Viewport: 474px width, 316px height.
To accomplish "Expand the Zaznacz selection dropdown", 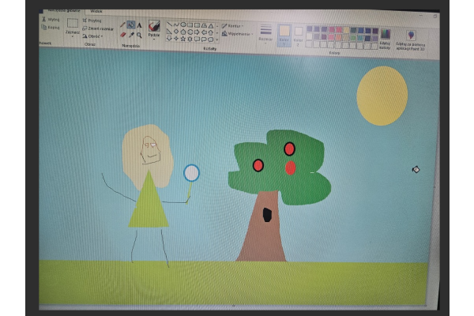I will 73,36.
